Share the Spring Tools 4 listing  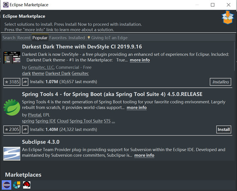pyautogui.click(x=25, y=129)
